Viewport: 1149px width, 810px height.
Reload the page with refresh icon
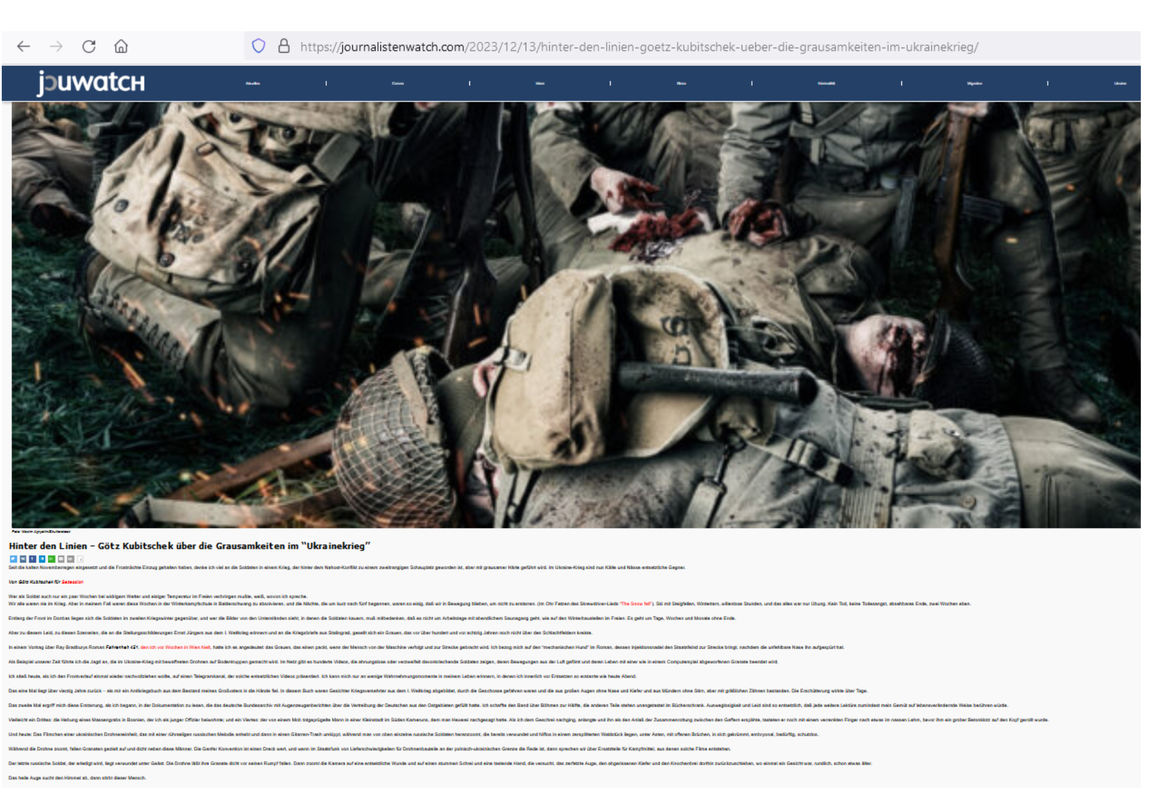click(x=88, y=46)
